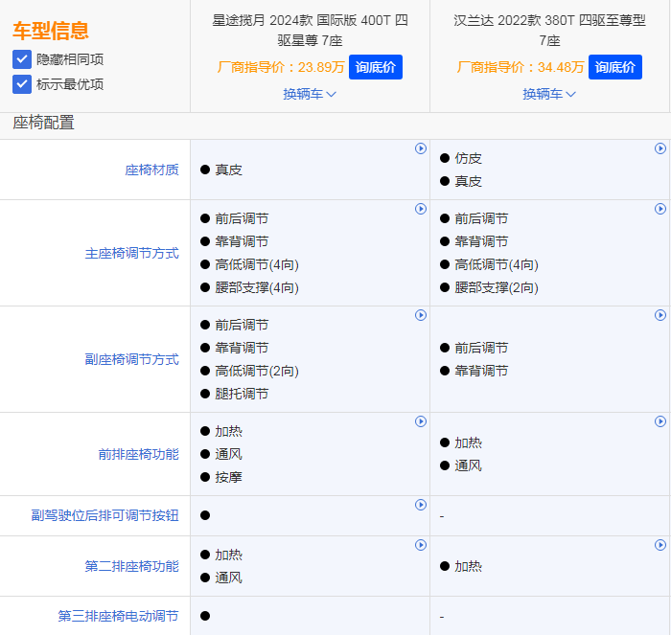Play video icon in 汉兰达 副座椅调节方式 cell
Image resolution: width=671 pixels, height=635 pixels.
[x=660, y=315]
